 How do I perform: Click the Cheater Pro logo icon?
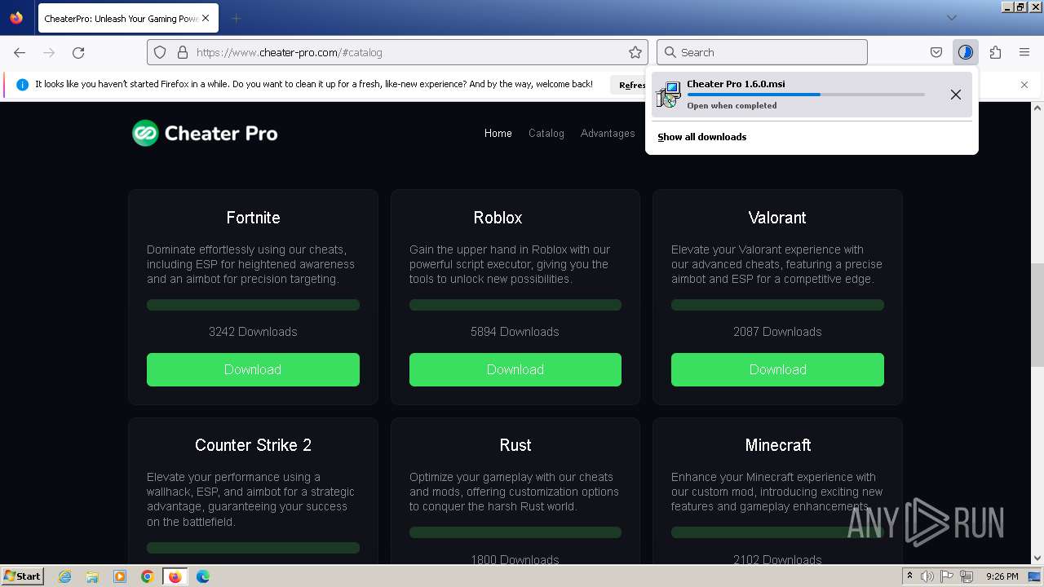[145, 133]
